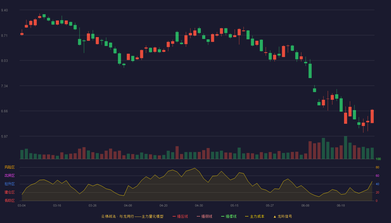Click the 05-15 date label

click(x=234, y=205)
